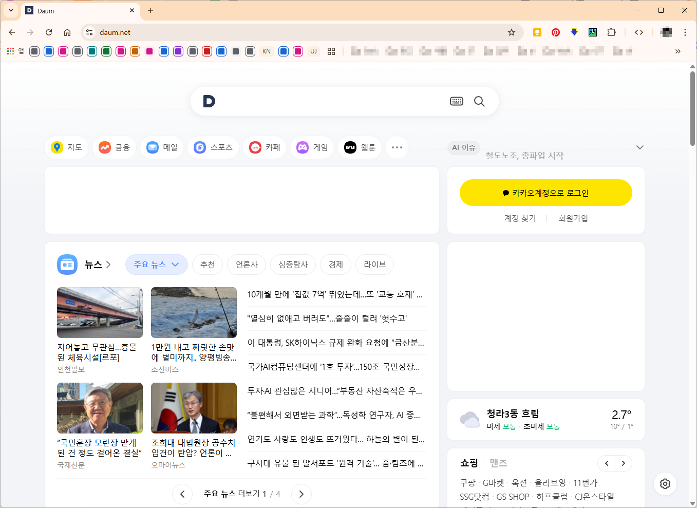
Task: Open 양평빙송 fishing thumbnail
Action: (x=194, y=312)
